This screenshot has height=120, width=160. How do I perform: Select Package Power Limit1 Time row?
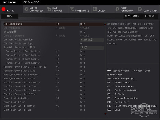[19, 71]
